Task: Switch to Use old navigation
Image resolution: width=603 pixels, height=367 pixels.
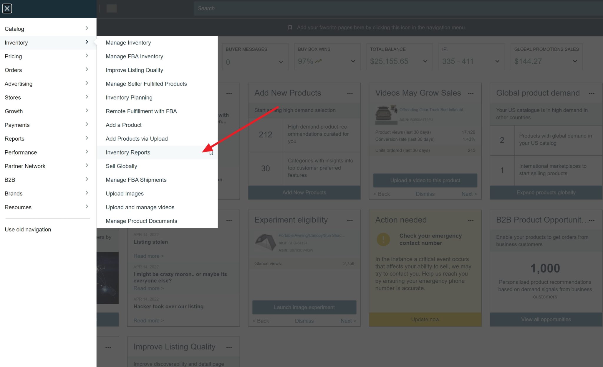Action: coord(28,229)
